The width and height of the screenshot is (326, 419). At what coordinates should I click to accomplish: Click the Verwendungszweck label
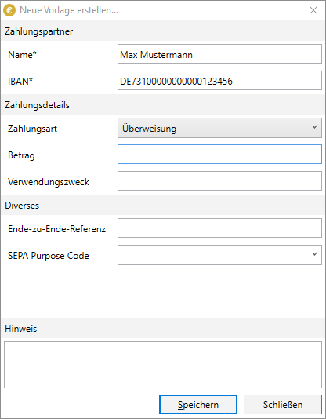pos(49,182)
